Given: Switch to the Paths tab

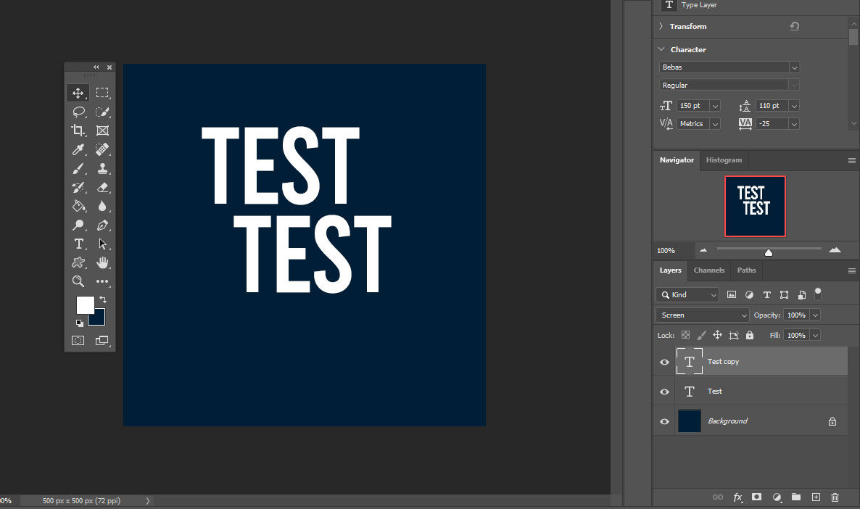Looking at the screenshot, I should [746, 270].
